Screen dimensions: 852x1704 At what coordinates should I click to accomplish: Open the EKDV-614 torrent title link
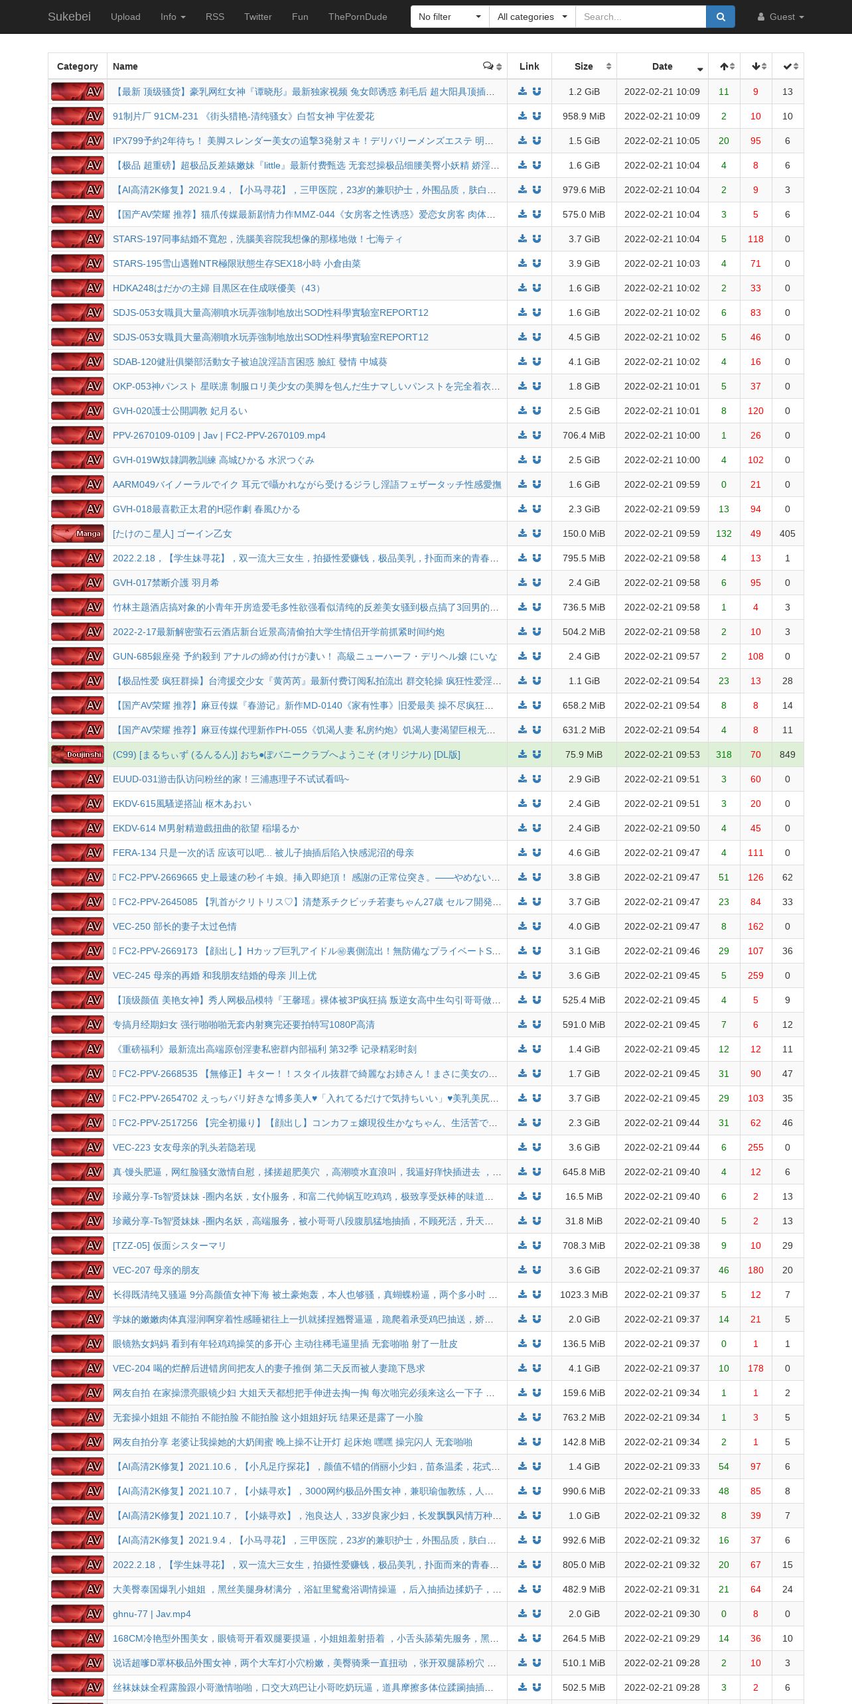point(206,828)
